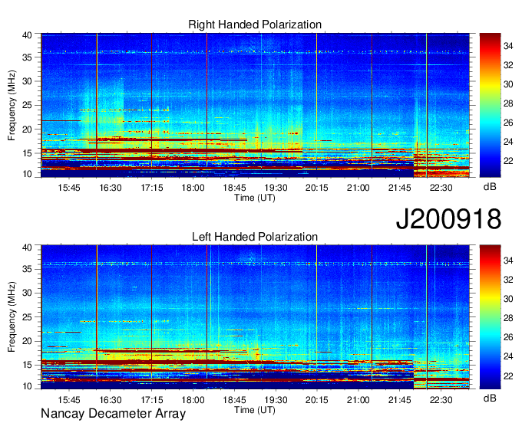Click the 16:30 time tick under Right Handed plot
The height and width of the screenshot is (423, 522).
[x=111, y=188]
